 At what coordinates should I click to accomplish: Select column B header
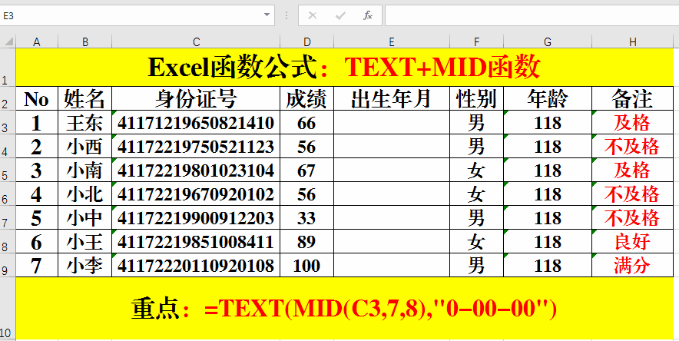pyautogui.click(x=84, y=41)
